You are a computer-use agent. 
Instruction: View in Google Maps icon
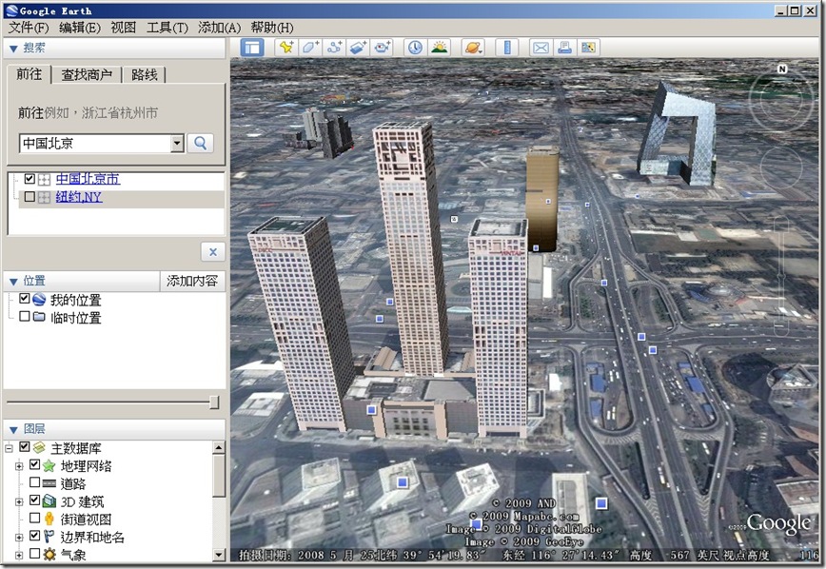[x=588, y=48]
